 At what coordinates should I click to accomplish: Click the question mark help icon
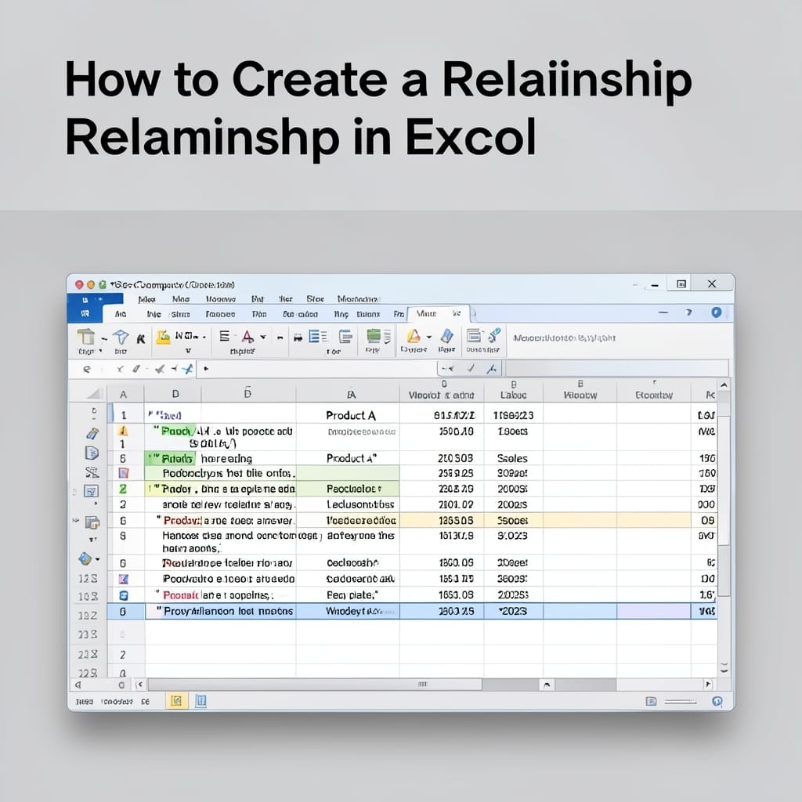pos(689,312)
